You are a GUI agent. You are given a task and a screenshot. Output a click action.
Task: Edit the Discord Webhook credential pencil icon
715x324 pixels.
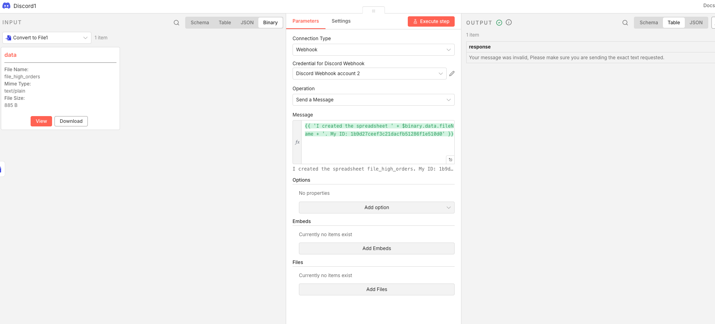coord(452,74)
